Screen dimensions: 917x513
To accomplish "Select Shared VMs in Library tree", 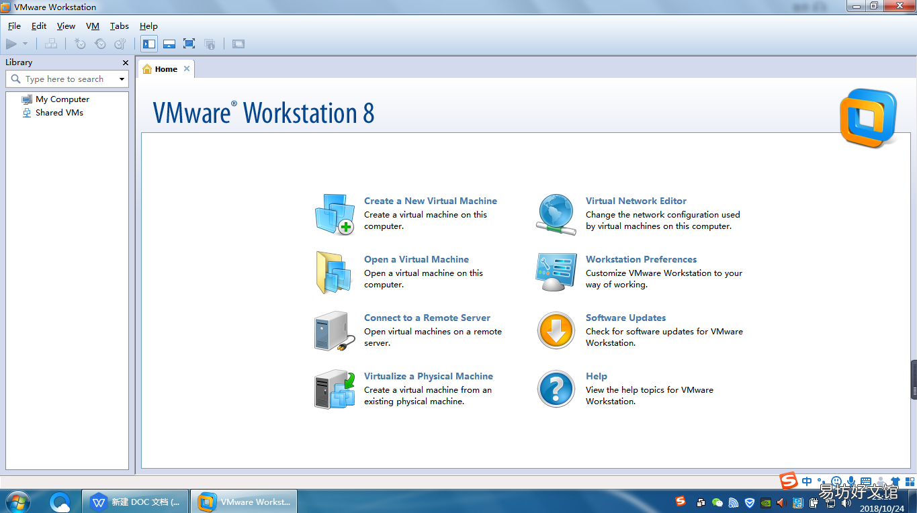I will point(52,113).
